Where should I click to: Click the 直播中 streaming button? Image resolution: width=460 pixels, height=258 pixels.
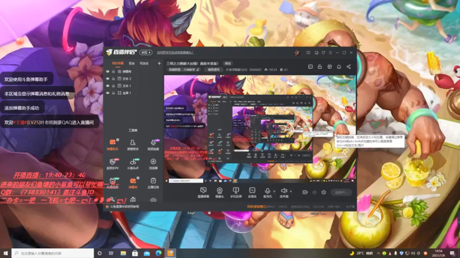click(x=341, y=192)
